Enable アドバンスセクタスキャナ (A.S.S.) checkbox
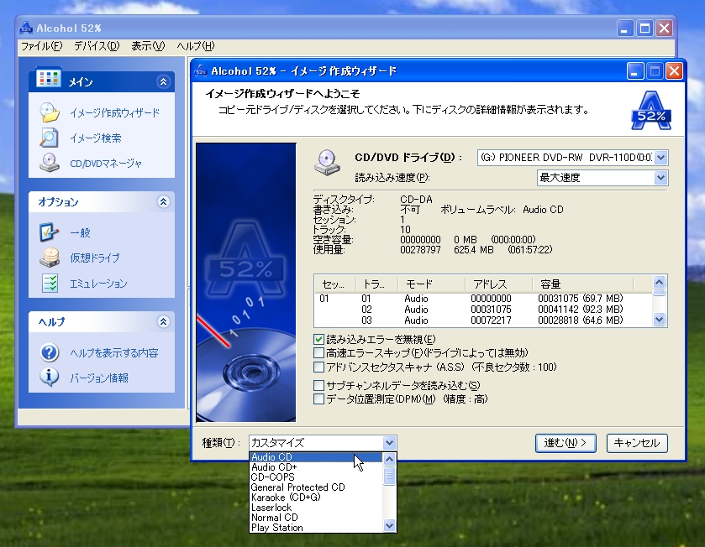 (x=318, y=367)
